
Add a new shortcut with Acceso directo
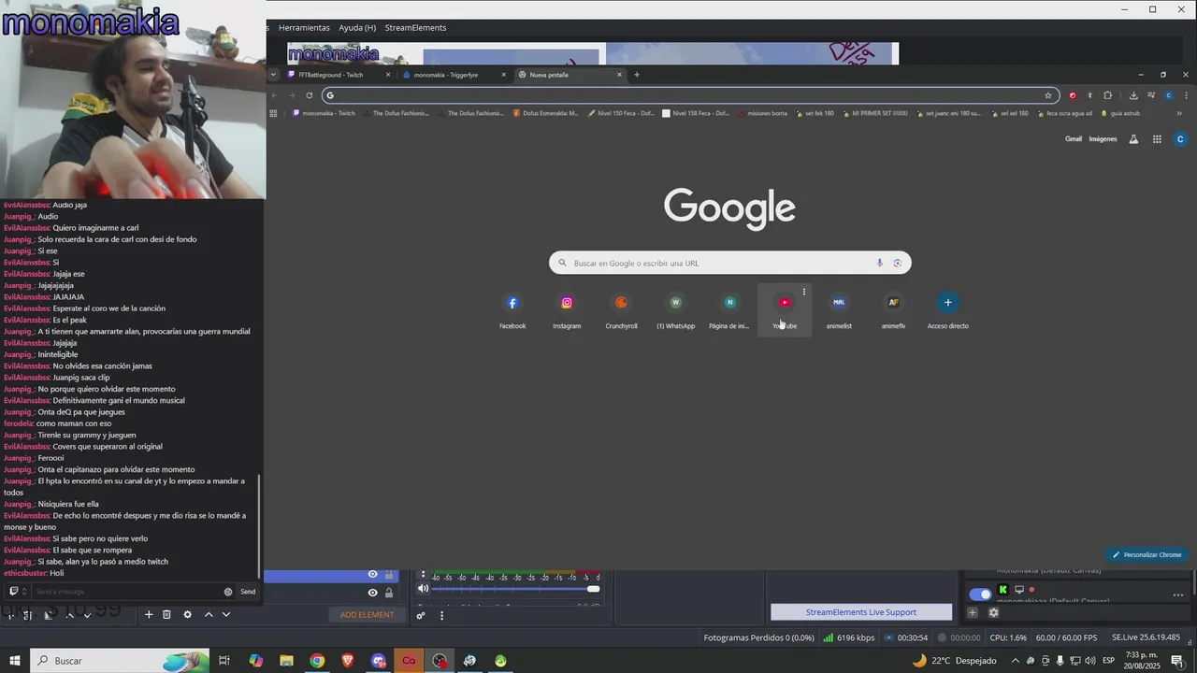947,310
